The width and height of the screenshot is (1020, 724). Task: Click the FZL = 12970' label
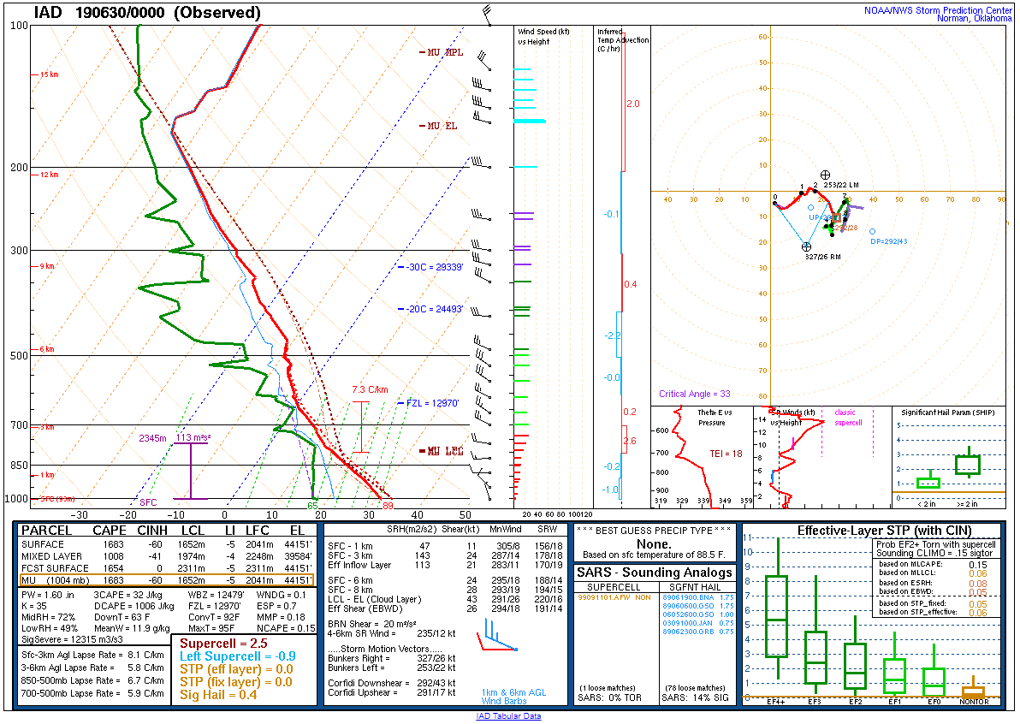(x=429, y=403)
